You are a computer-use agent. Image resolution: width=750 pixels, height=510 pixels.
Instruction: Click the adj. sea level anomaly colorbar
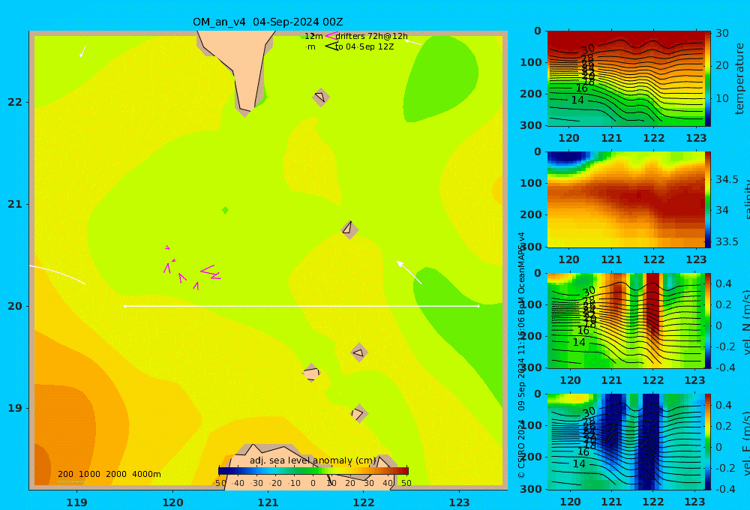[x=313, y=471]
